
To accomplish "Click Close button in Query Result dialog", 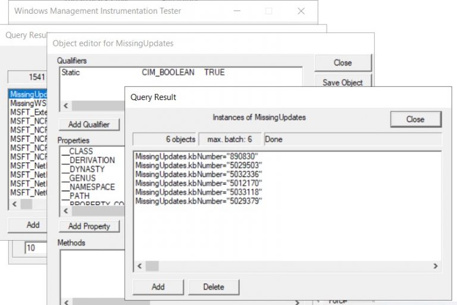I will 415,119.
